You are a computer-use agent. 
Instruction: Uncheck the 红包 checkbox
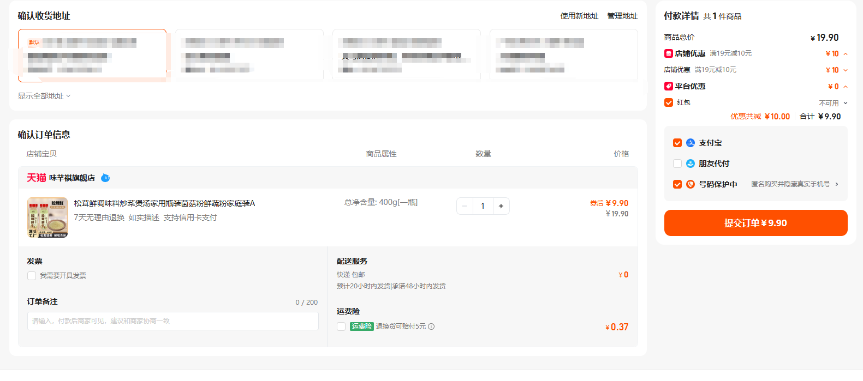click(669, 102)
